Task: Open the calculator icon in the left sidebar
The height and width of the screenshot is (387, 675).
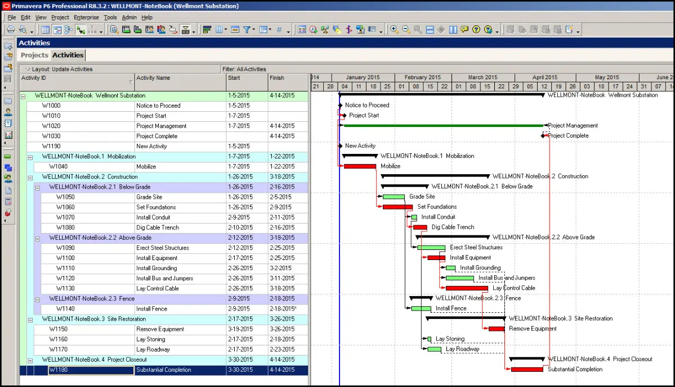Action: [8, 202]
